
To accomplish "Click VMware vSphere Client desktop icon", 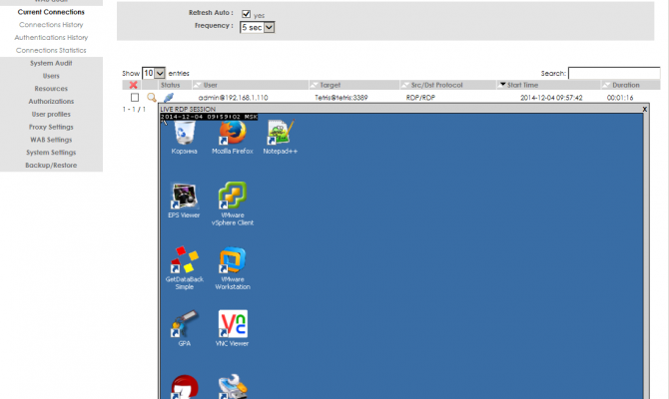I will [233, 203].
